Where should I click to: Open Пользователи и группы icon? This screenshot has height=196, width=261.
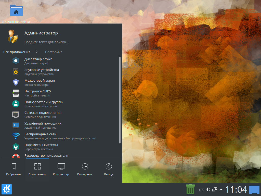[16, 104]
